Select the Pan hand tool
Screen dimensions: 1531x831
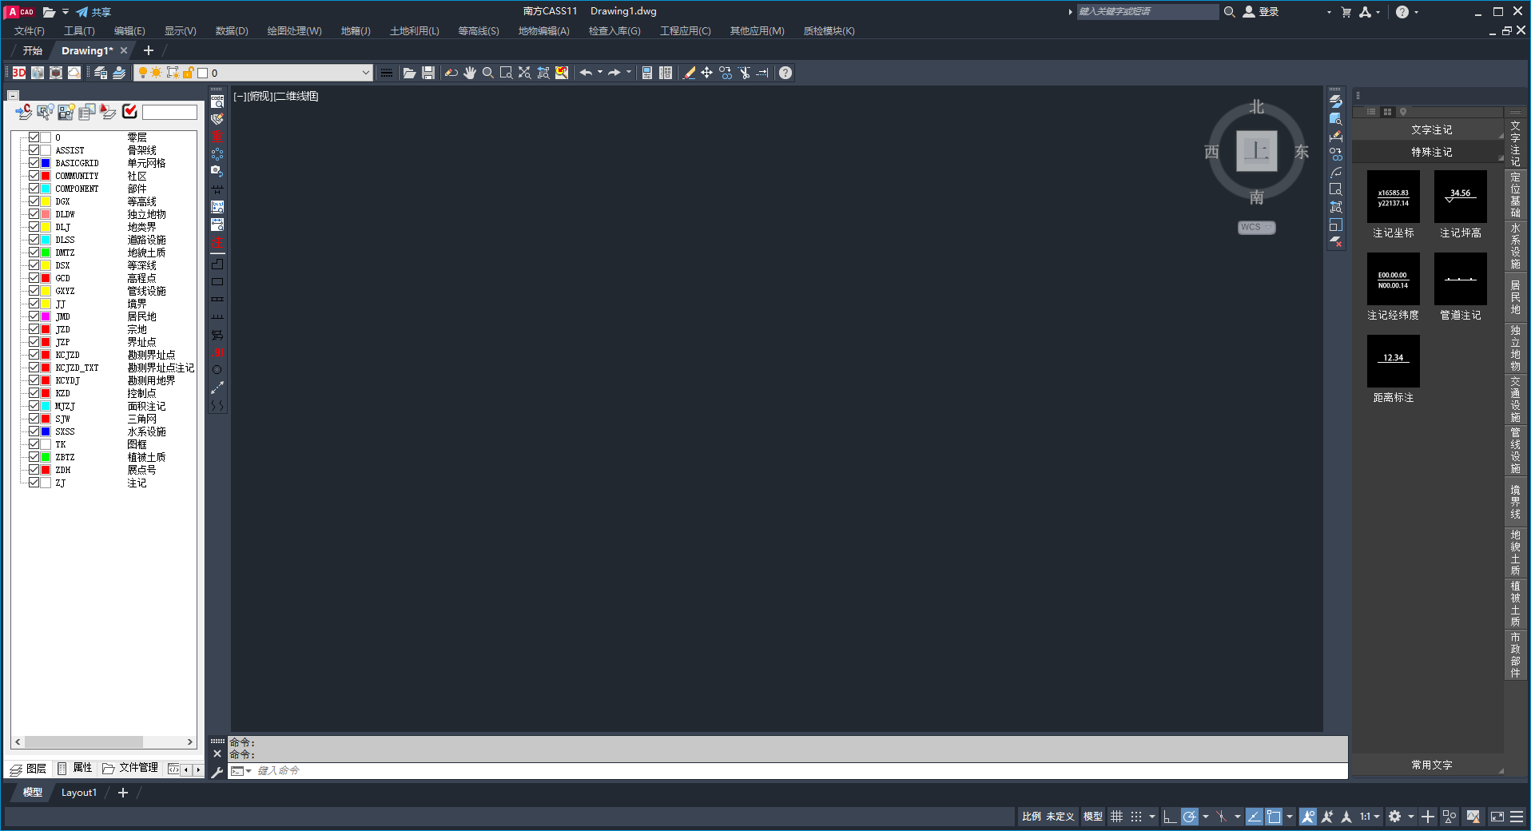tap(470, 73)
